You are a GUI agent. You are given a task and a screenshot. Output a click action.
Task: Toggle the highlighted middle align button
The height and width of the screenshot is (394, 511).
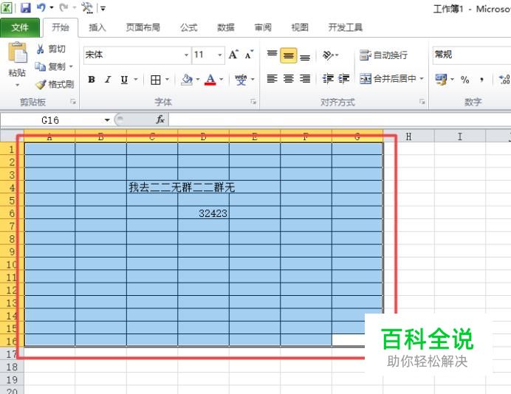tap(289, 55)
